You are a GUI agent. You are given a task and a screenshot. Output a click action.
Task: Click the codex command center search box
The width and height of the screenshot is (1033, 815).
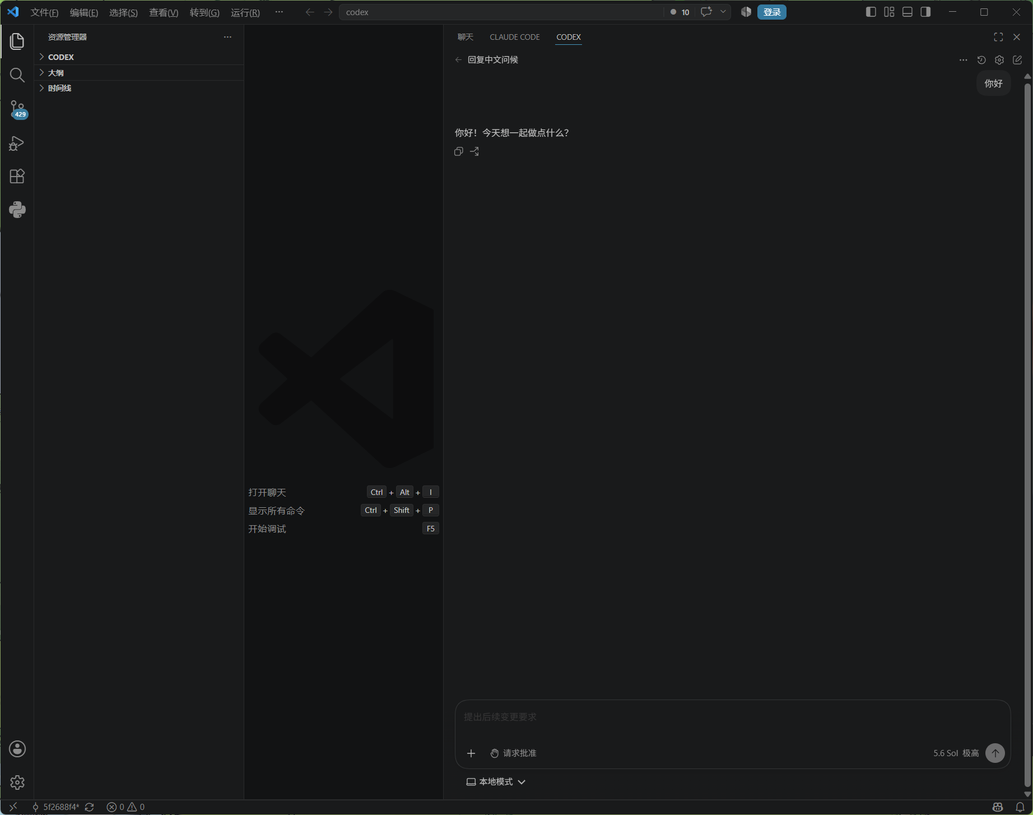(x=501, y=12)
